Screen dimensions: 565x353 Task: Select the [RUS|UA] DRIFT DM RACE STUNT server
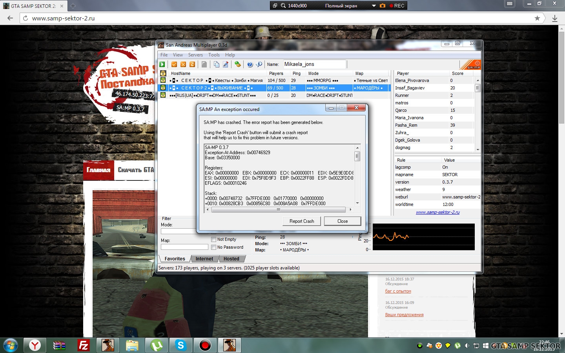coord(275,95)
